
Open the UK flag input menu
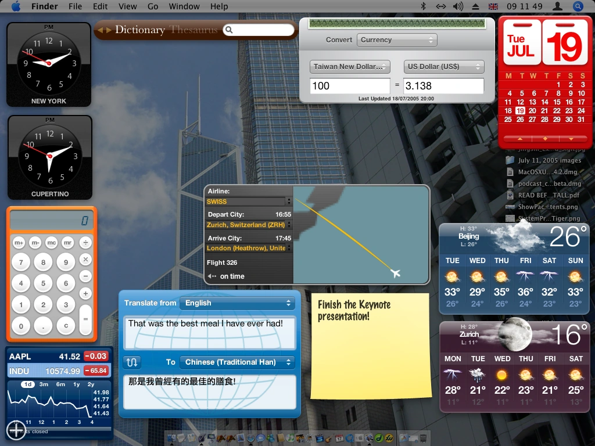(493, 6)
